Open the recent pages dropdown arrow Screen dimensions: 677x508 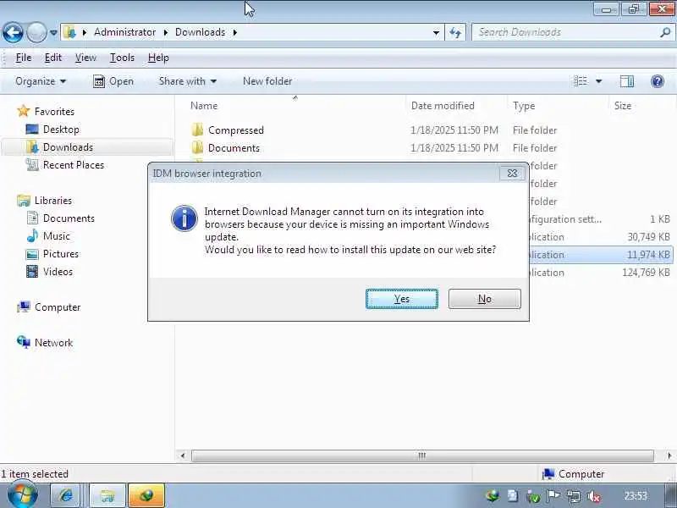53,32
